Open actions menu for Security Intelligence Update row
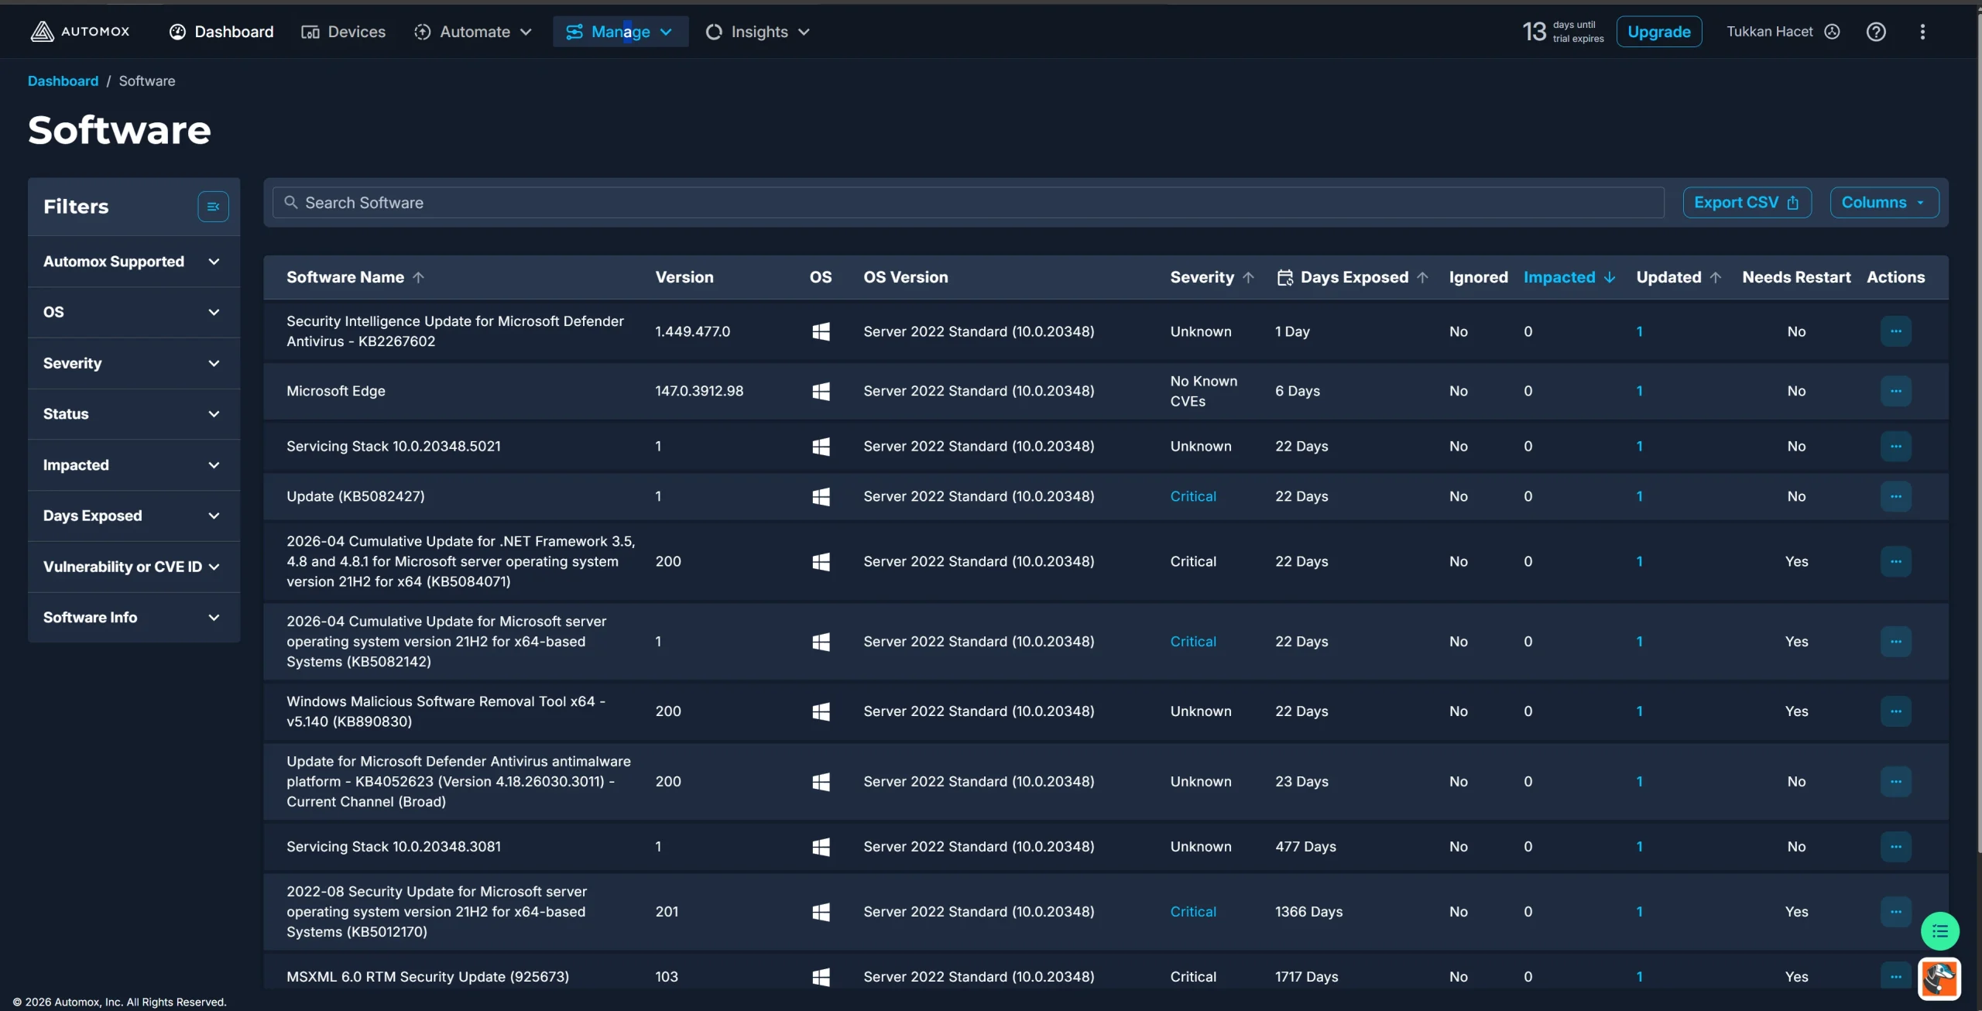Screen dimensions: 1982x1011 (x=1895, y=331)
